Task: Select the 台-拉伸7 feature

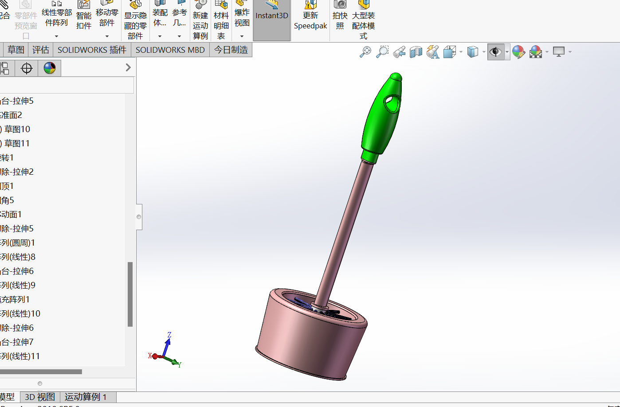Action: [17, 342]
